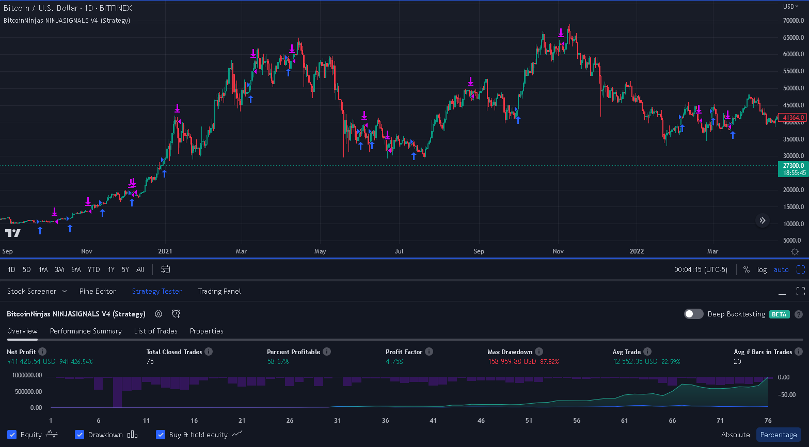Set range to 1D

click(x=11, y=269)
